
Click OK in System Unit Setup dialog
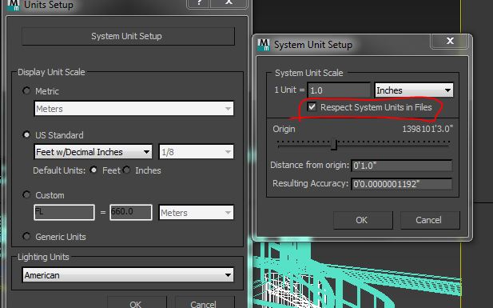[363, 220]
